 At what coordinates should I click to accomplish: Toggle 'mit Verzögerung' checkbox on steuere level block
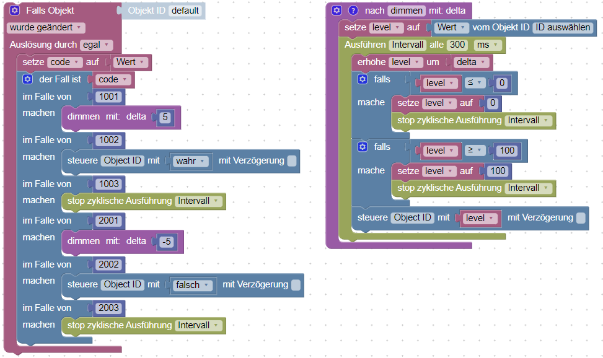581,217
